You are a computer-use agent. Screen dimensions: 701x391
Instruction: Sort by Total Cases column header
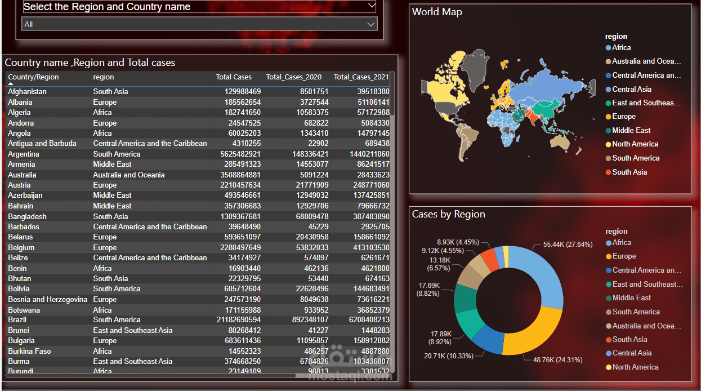pyautogui.click(x=234, y=77)
